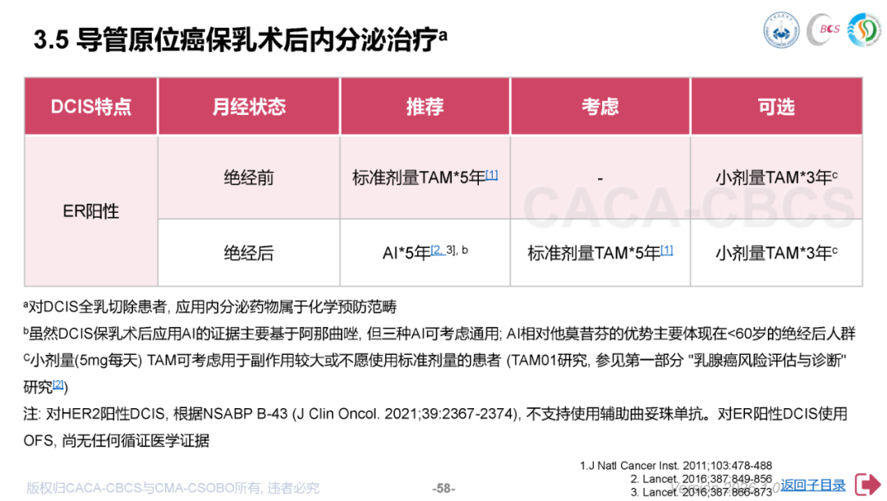Click the slide title 3.5 导管原位癌保乳术后内分泌治疗
The width and height of the screenshot is (887, 501).
pyautogui.click(x=238, y=40)
